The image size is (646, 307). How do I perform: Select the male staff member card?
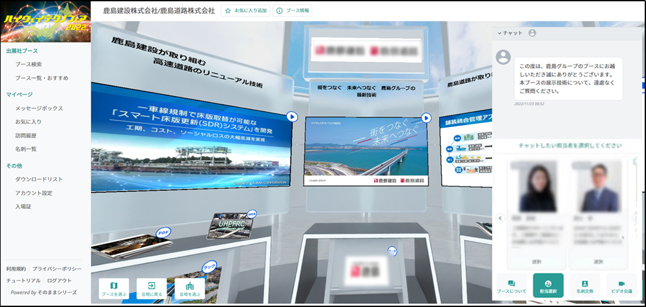click(598, 213)
